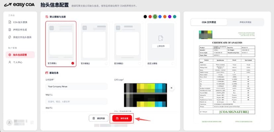Choose the 官方模板3 template card
The width and height of the screenshot is (274, 132).
[x=127, y=44]
